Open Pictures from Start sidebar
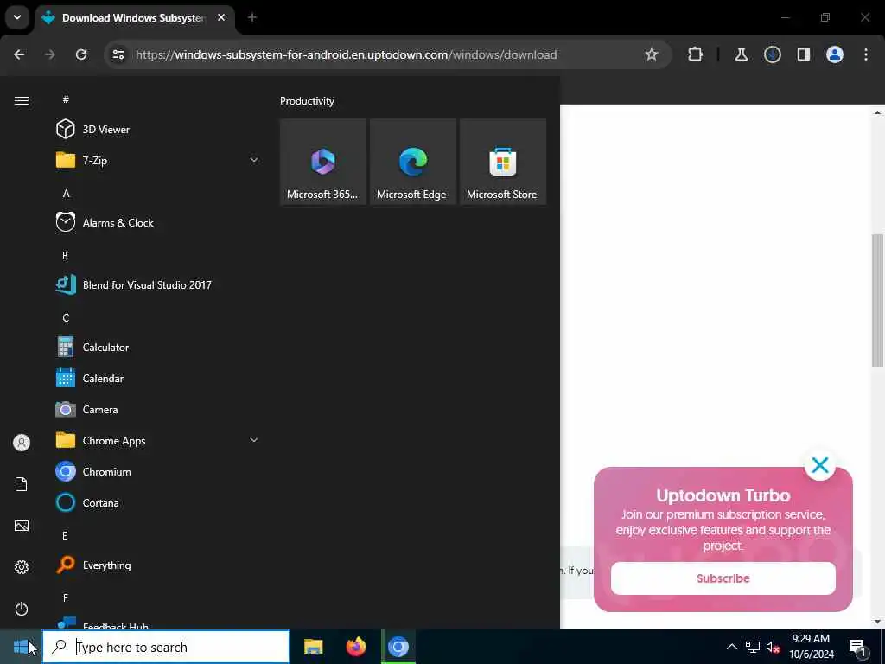This screenshot has width=885, height=664. pyautogui.click(x=22, y=526)
